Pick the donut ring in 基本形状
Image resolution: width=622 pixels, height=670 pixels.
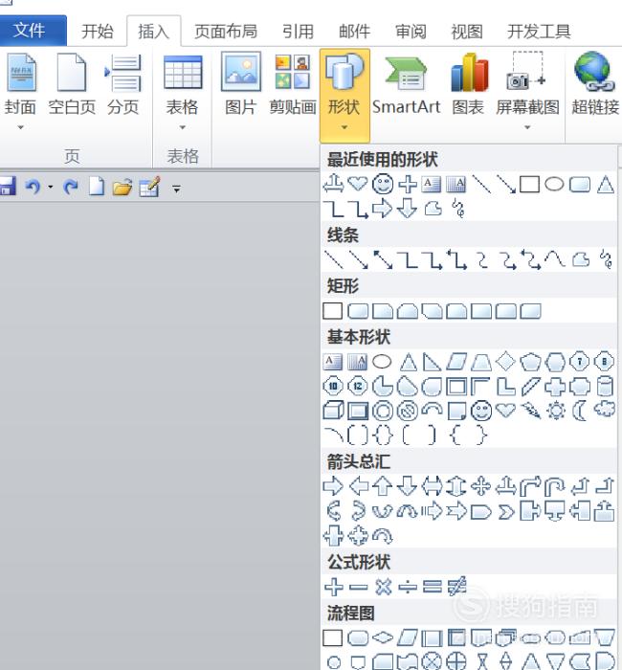(383, 411)
